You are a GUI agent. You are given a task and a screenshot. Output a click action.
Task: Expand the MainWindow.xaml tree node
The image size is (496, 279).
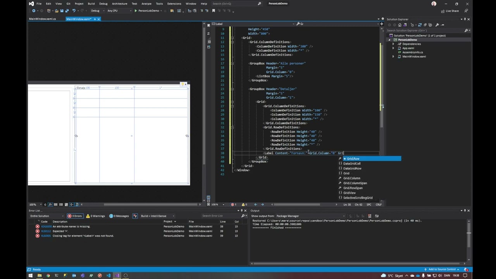(393, 57)
